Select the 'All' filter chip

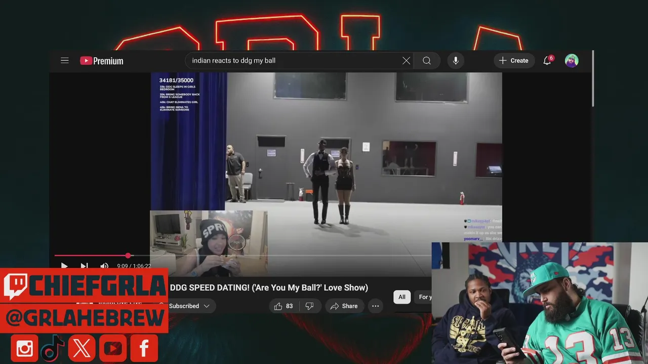[402, 297]
